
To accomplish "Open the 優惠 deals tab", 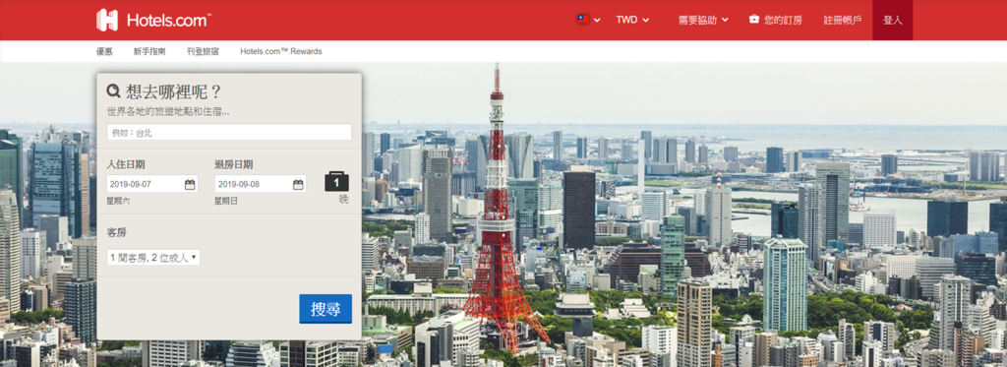I will 104,51.
